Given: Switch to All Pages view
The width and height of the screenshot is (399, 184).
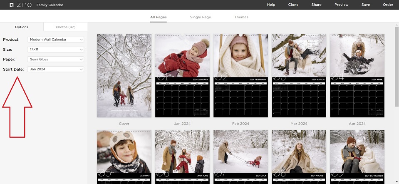Looking at the screenshot, I should coord(158,17).
